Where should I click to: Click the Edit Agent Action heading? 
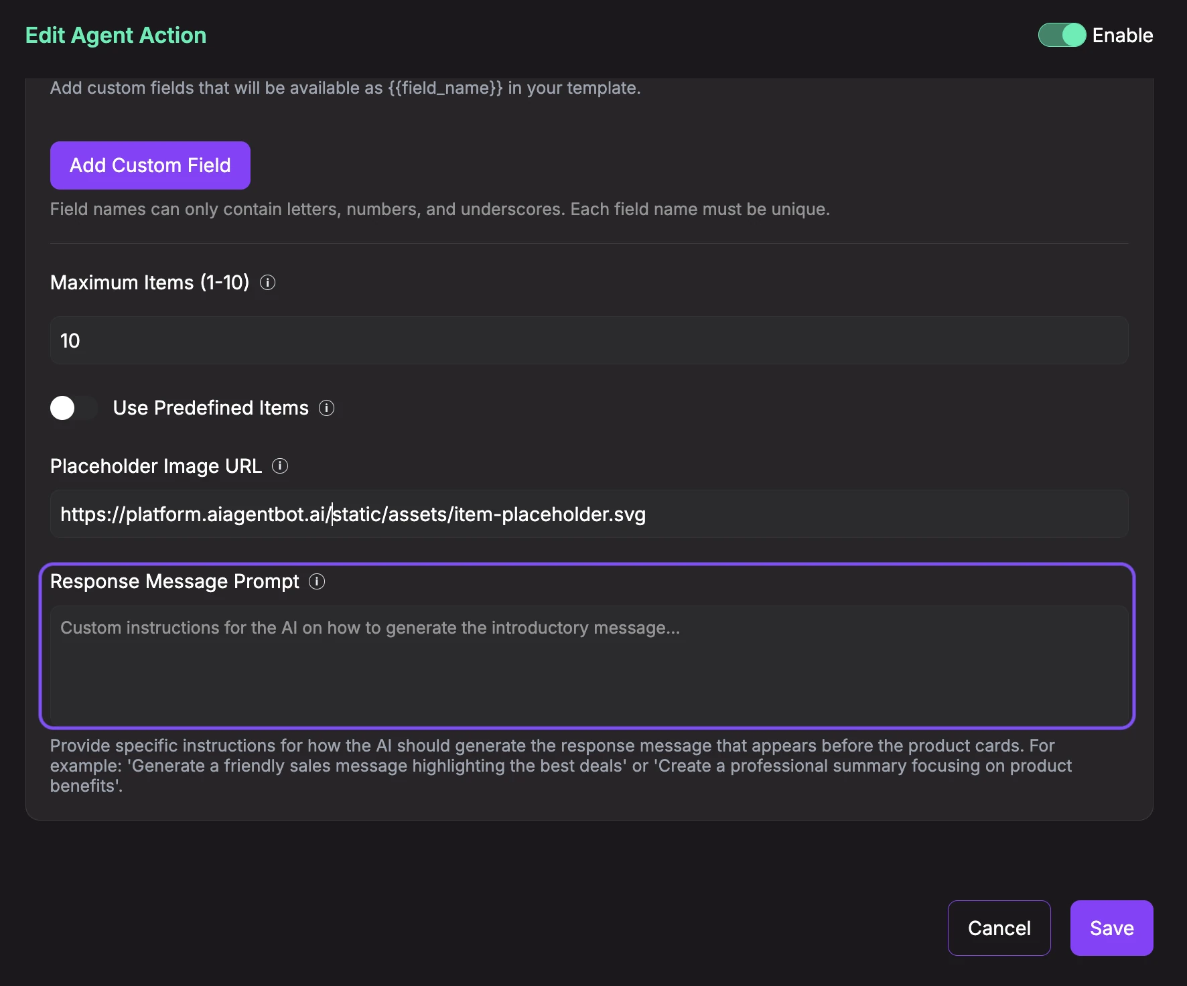click(x=115, y=35)
